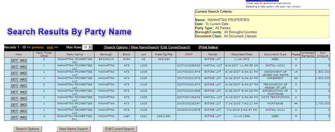Viewport: 335px width, 132px height.
Task: Open IMG for Agreement document row
Action: click(x=23, y=79)
